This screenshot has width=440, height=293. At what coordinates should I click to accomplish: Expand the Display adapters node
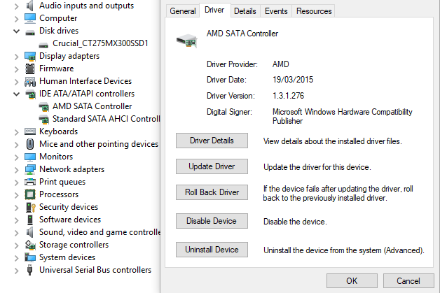[17, 57]
